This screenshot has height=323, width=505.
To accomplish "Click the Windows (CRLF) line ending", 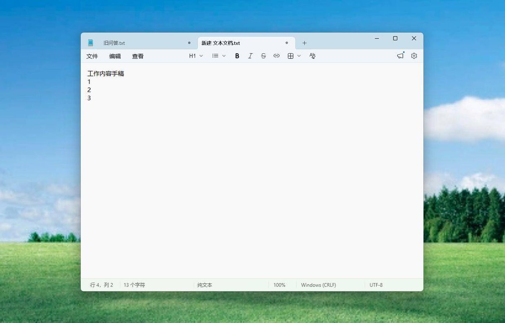I will [319, 285].
